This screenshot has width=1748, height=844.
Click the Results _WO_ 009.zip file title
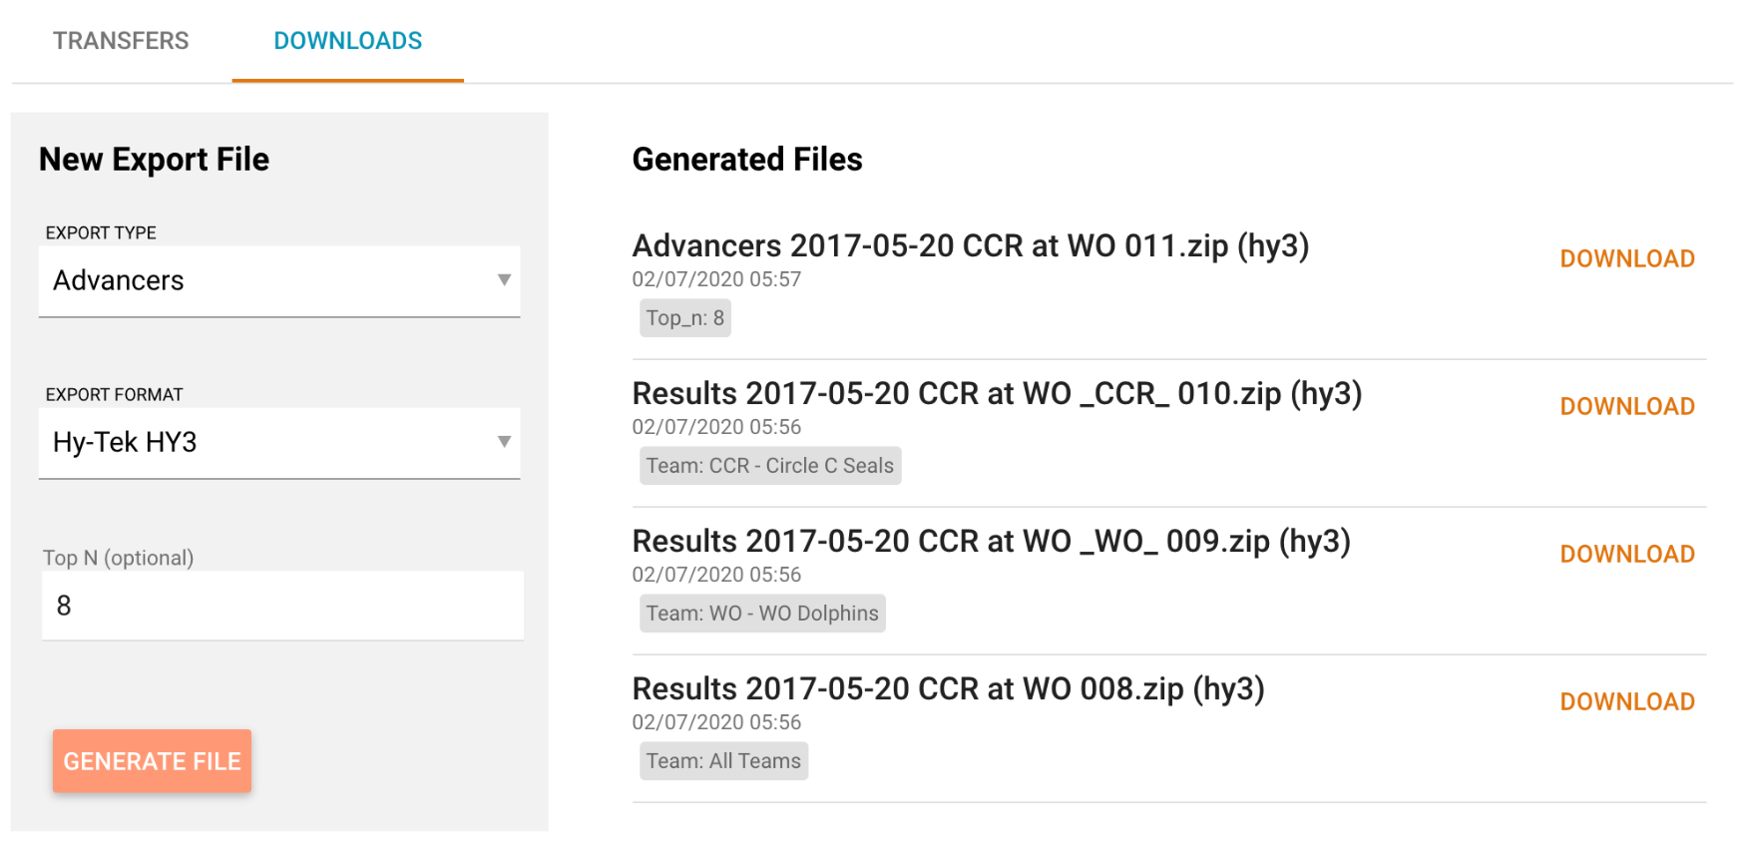[x=991, y=541]
